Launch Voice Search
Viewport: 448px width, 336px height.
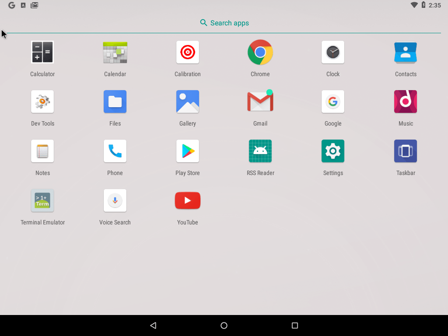click(115, 200)
